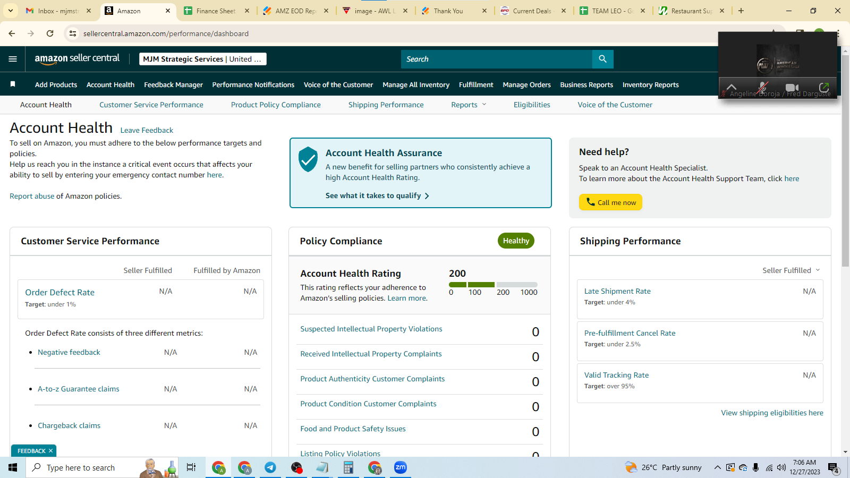Toggle the video camera in Zoom mini window

tap(792, 88)
